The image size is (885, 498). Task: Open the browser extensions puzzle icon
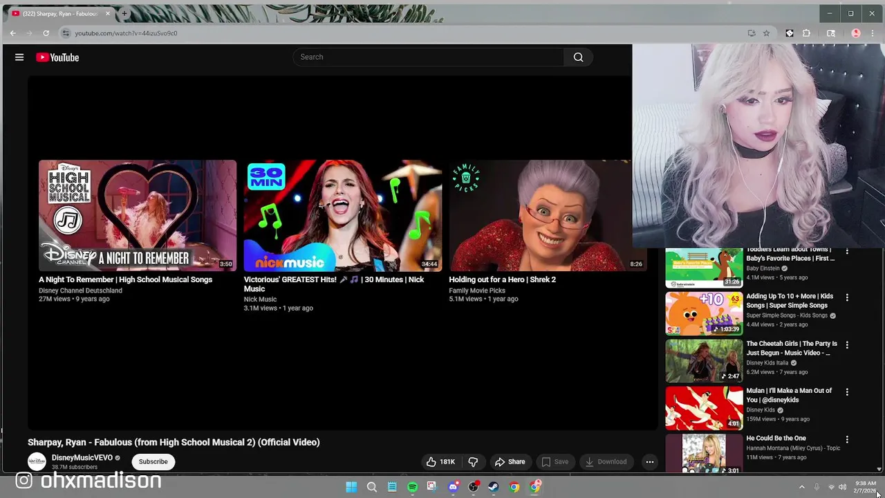coord(806,33)
